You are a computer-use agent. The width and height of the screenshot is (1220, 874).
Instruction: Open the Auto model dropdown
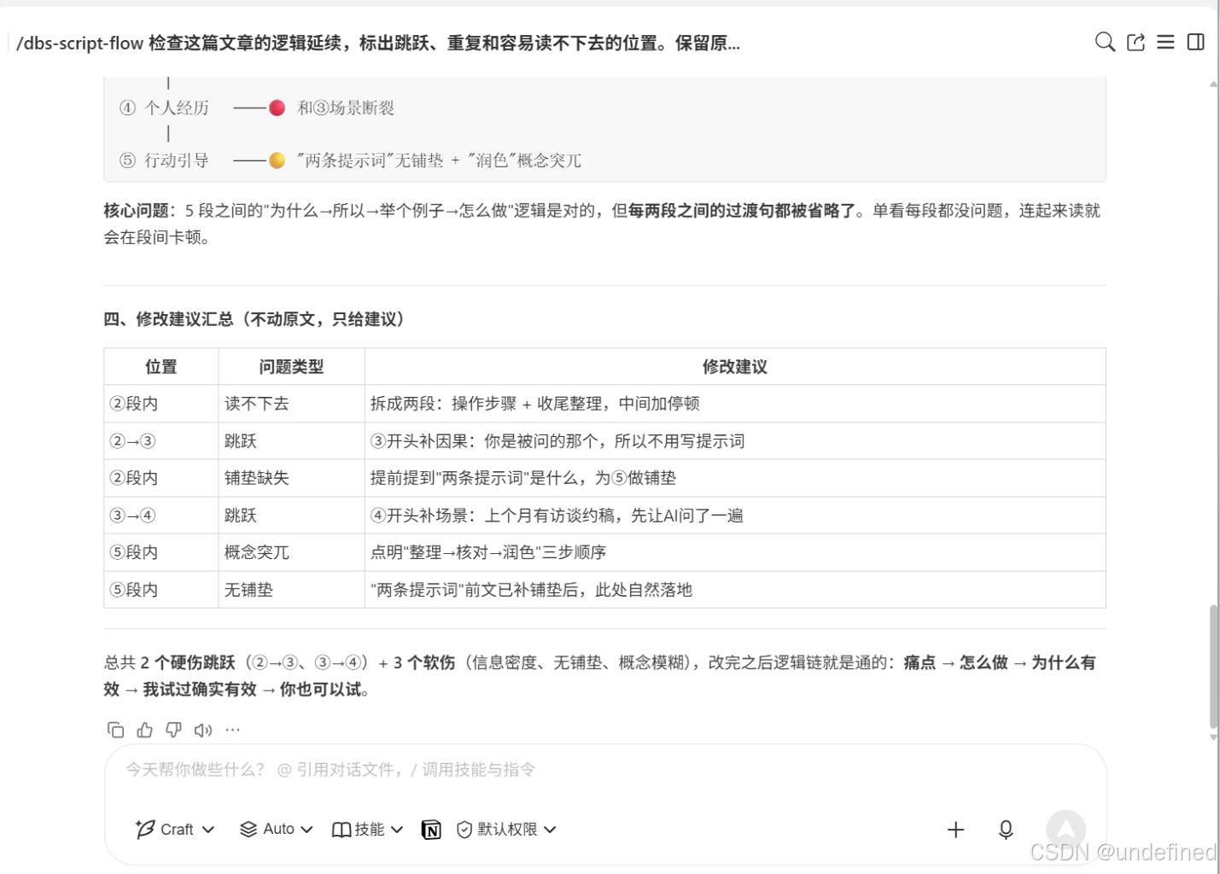click(x=277, y=830)
